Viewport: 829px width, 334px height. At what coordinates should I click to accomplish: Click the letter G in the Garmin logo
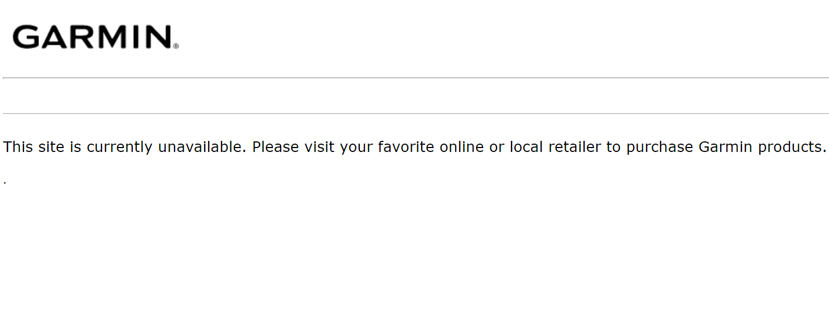[26, 37]
